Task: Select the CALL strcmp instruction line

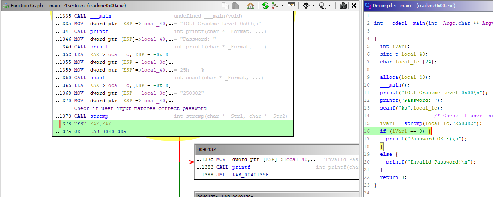Action: [173, 116]
